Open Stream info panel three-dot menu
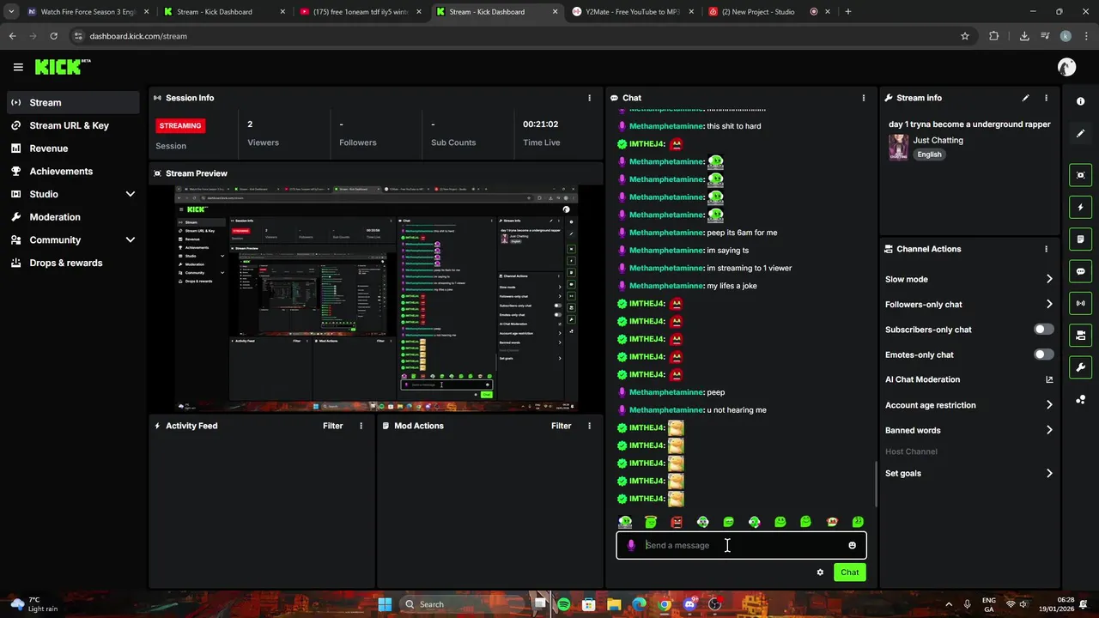Image resolution: width=1099 pixels, height=618 pixels. point(1046,98)
